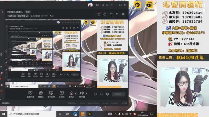Expand hidden system tray icons chevron

click(115, 114)
